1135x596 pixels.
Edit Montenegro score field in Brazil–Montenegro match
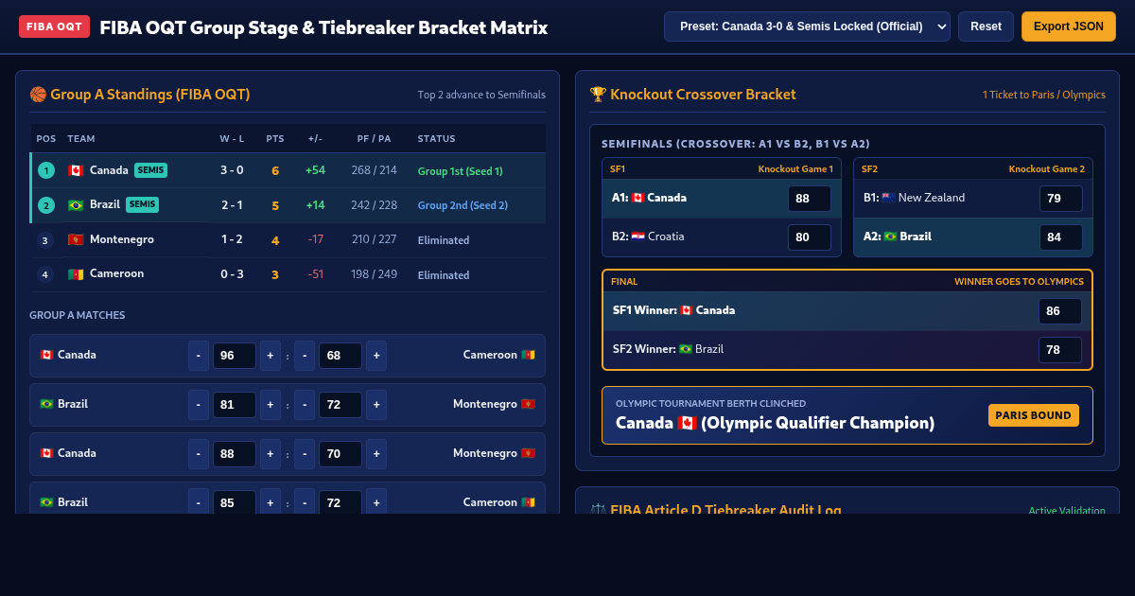[x=340, y=404]
